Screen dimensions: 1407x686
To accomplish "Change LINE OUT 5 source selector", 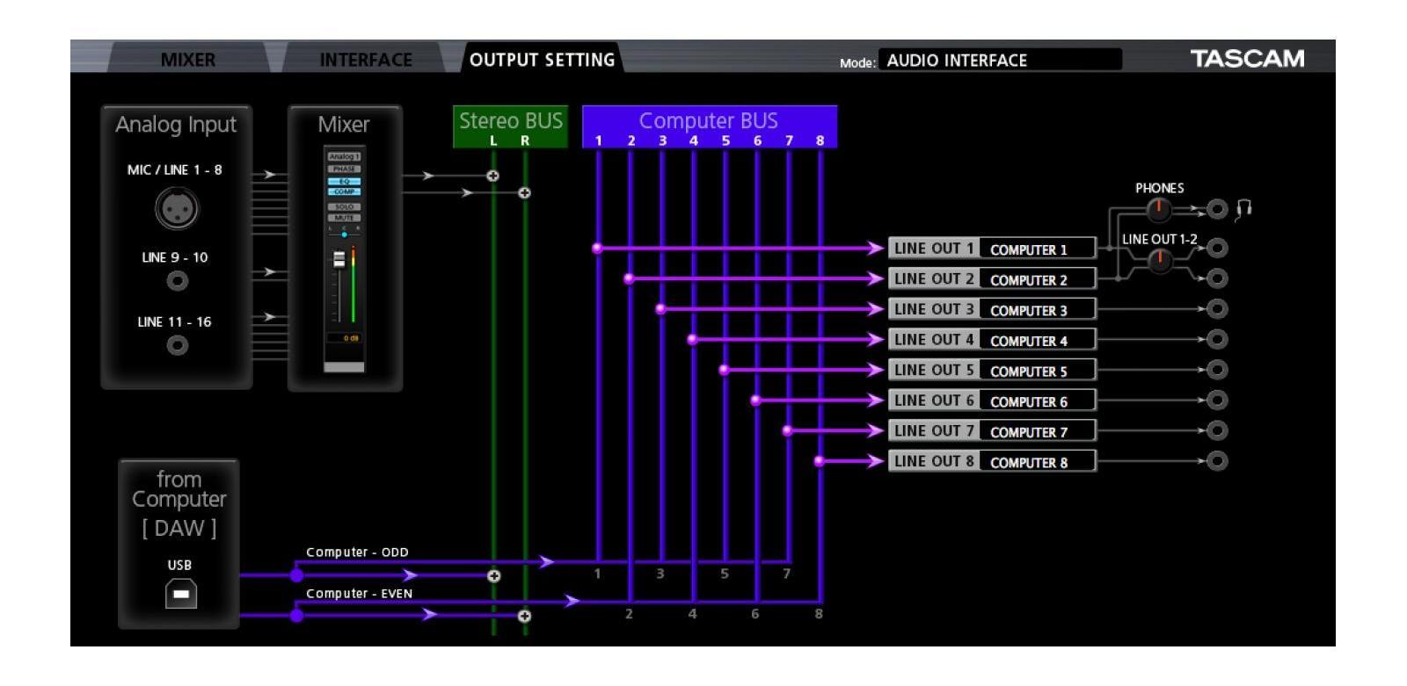I will pyautogui.click(x=1037, y=371).
